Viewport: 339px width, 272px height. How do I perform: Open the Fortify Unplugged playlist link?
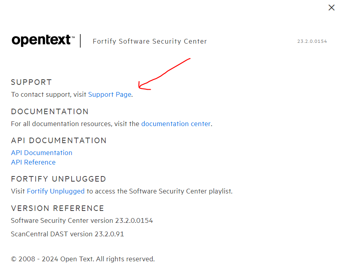click(56, 191)
